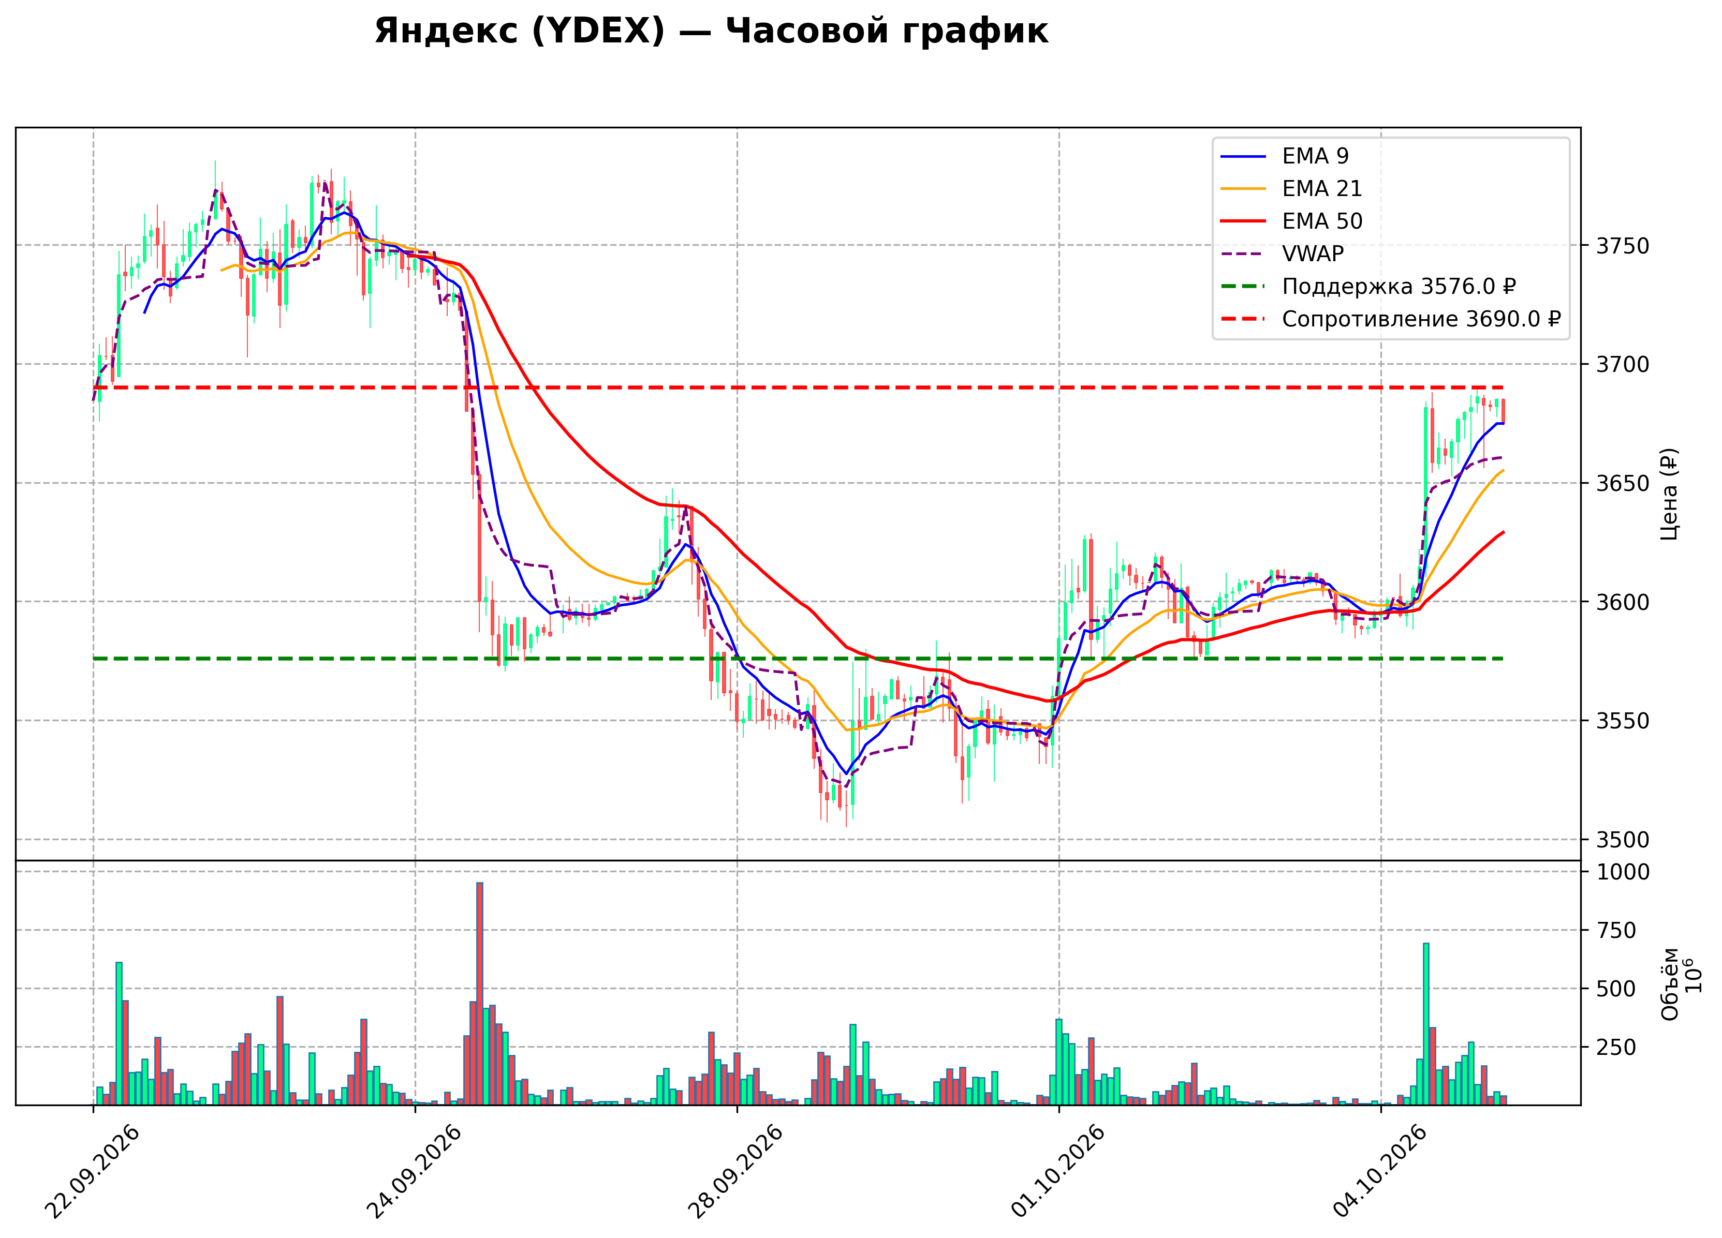This screenshot has width=1722, height=1238.
Task: Click the 3550 price axis label
Action: (x=1623, y=721)
